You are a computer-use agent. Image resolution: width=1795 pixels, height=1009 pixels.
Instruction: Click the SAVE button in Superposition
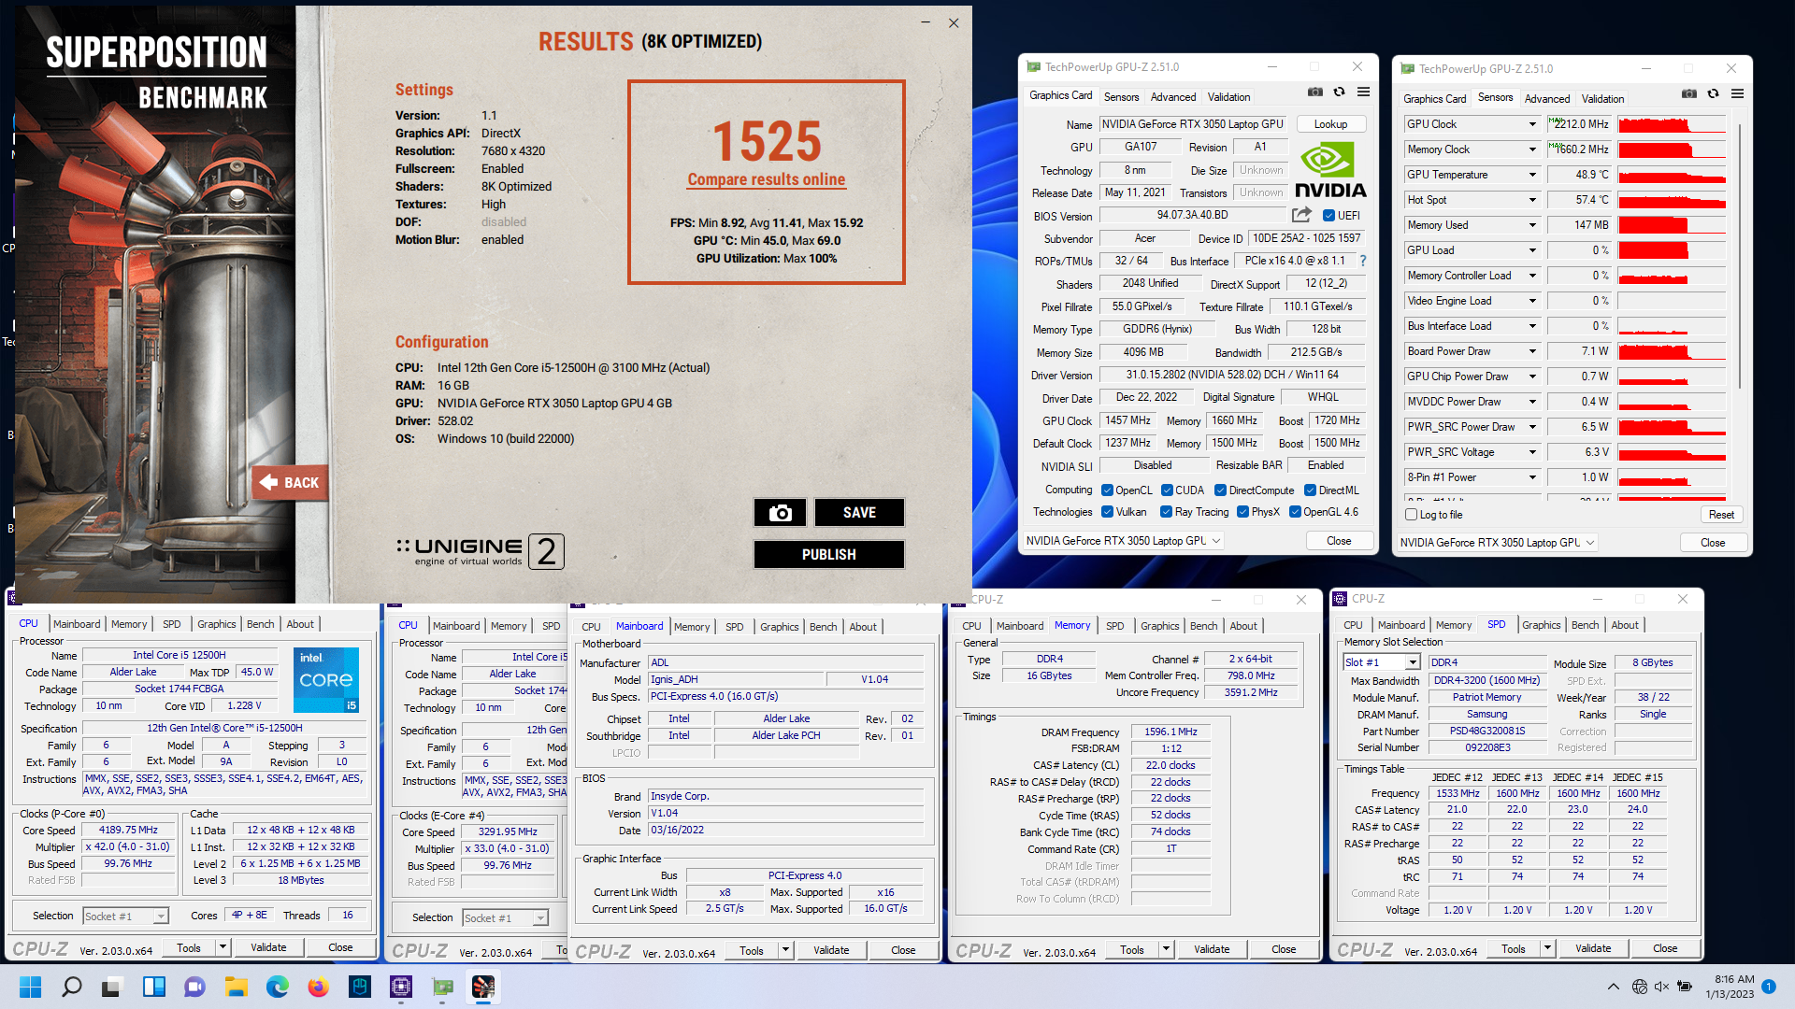[x=859, y=512]
